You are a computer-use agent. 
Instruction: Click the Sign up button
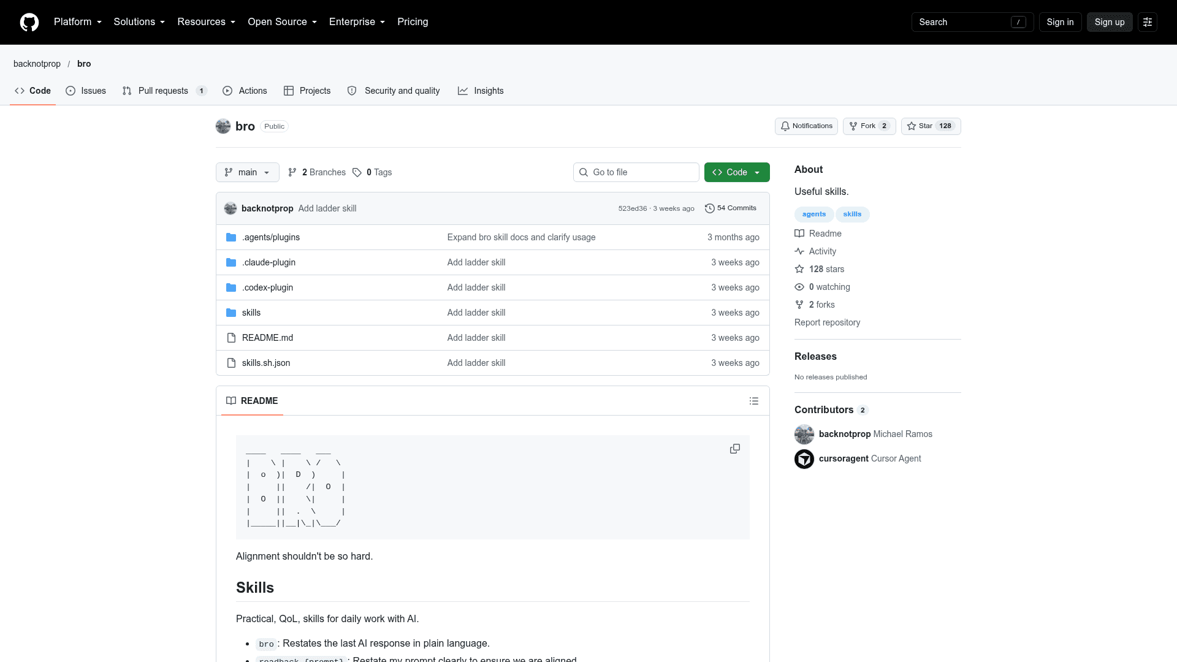click(1110, 22)
